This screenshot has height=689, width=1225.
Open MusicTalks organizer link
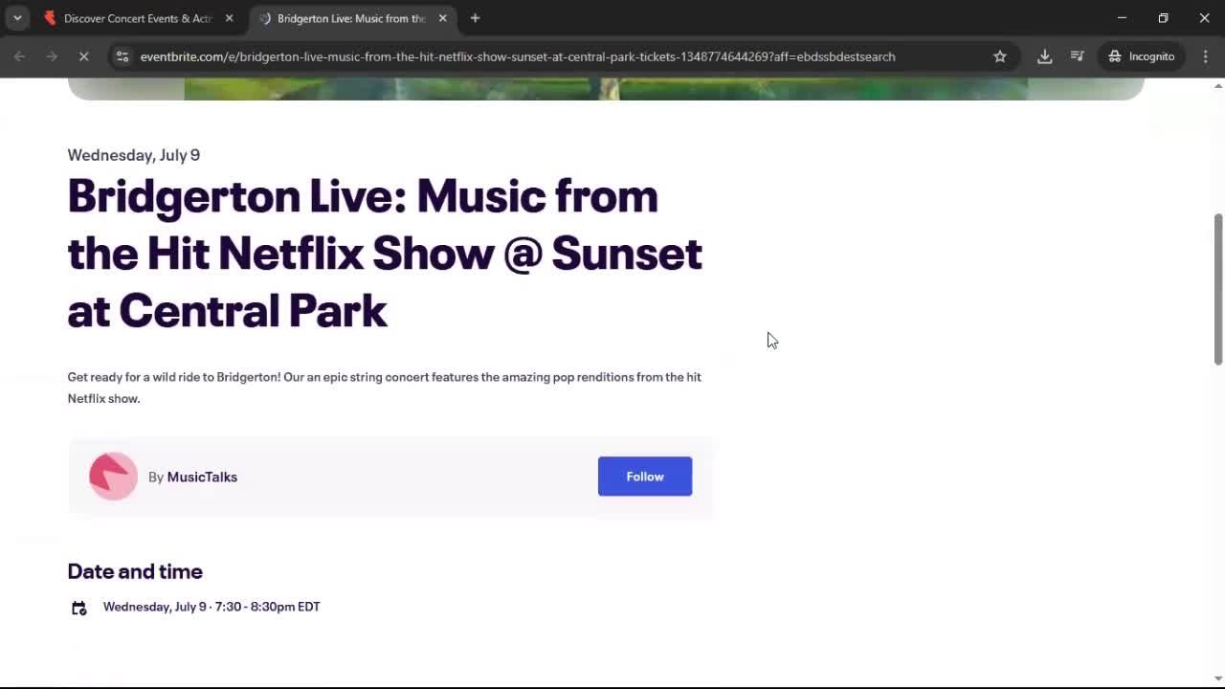(x=202, y=477)
